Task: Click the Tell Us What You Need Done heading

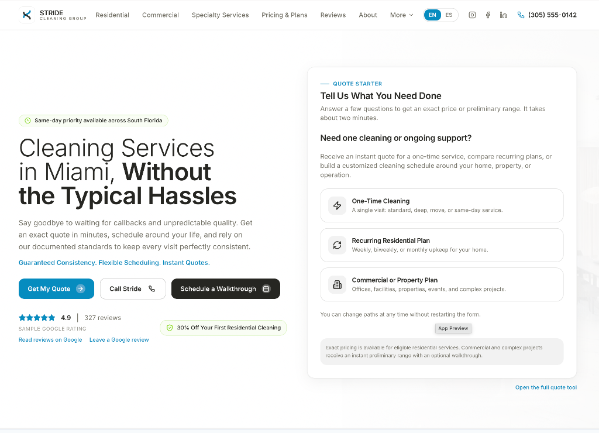Action: coord(380,96)
